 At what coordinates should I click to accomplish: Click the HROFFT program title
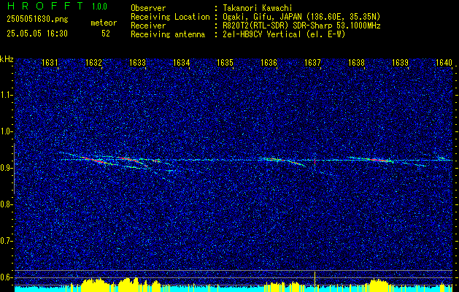[45, 6]
